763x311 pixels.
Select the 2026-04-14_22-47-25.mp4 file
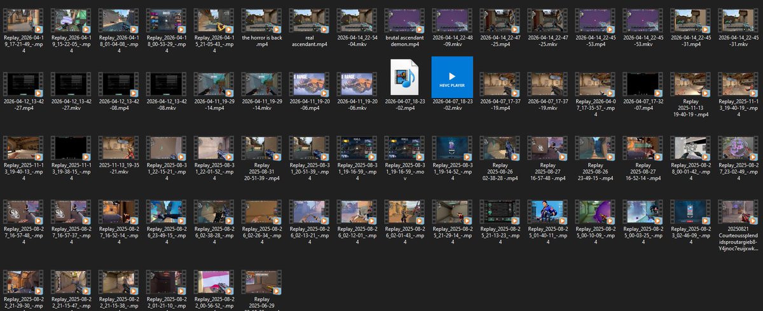point(500,28)
